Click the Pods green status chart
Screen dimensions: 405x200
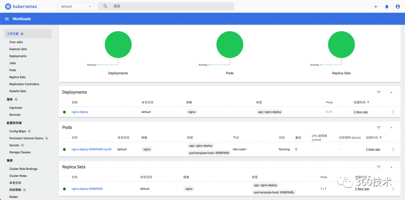click(230, 44)
